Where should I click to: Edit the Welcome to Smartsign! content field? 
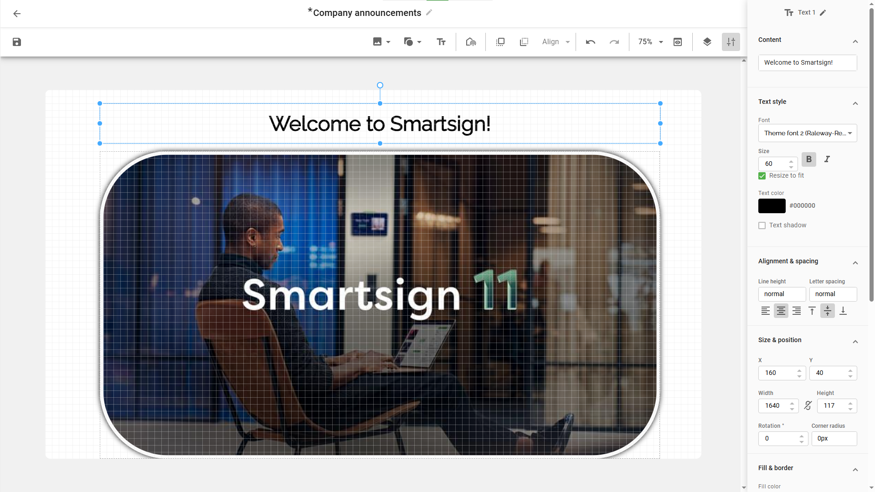[x=808, y=63]
